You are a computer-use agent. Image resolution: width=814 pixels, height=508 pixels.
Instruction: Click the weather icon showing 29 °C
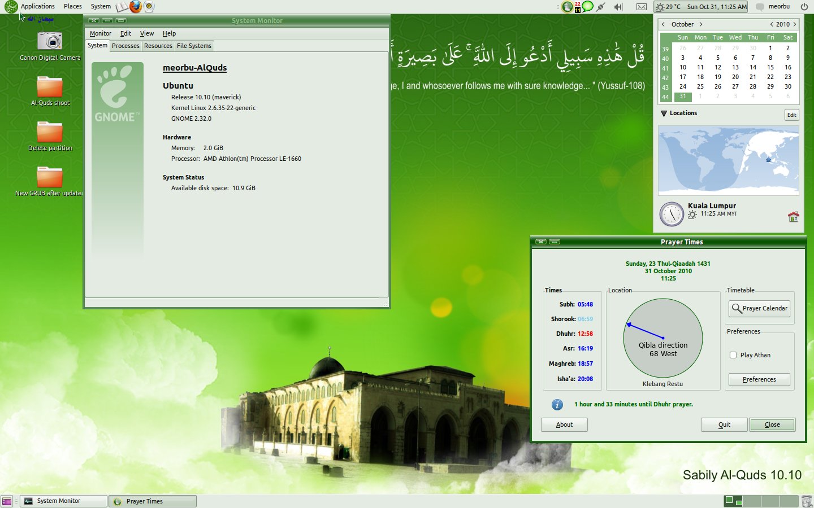(660, 7)
